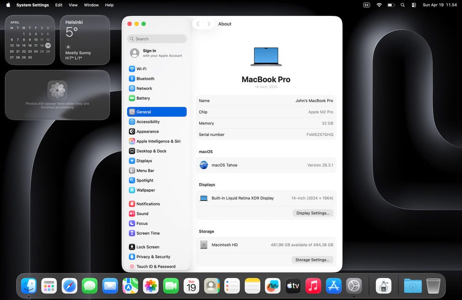Go forward using the toolbar arrow
The image size is (462, 300).
coord(208,24)
